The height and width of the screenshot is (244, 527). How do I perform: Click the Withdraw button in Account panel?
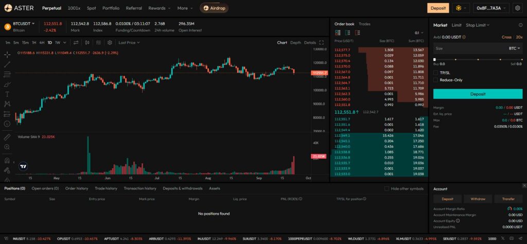(478, 199)
